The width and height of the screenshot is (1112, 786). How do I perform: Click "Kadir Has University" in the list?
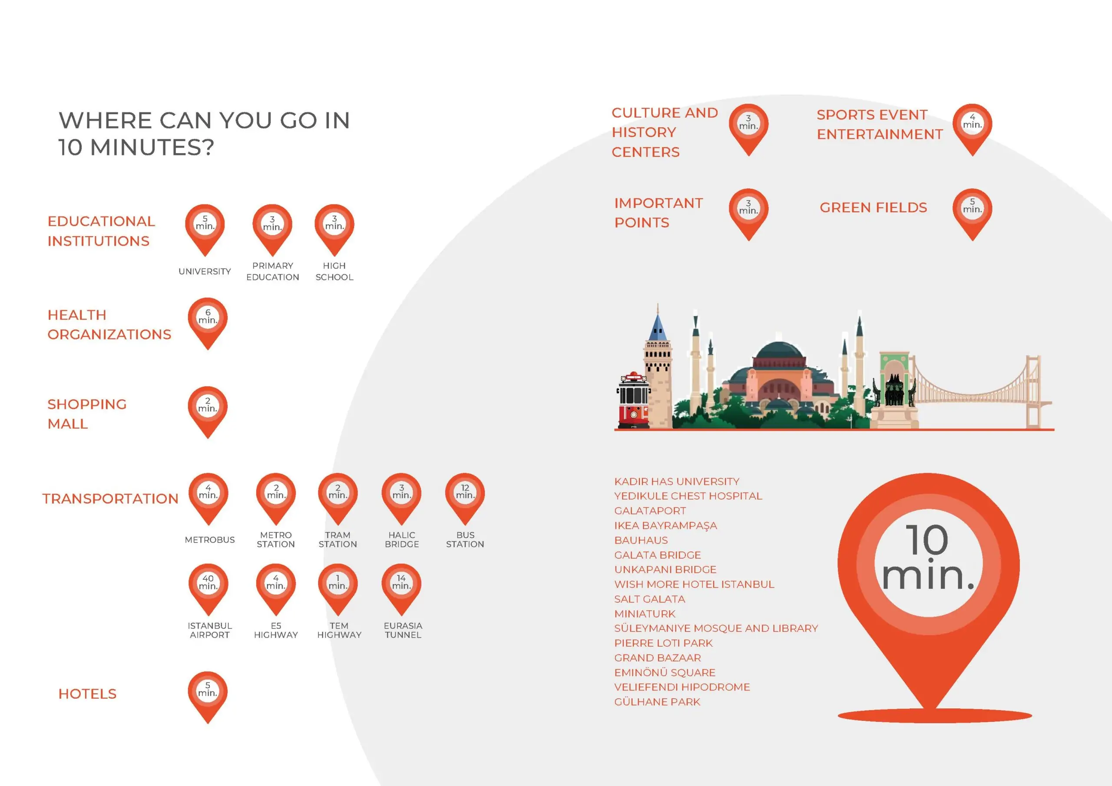click(x=677, y=482)
